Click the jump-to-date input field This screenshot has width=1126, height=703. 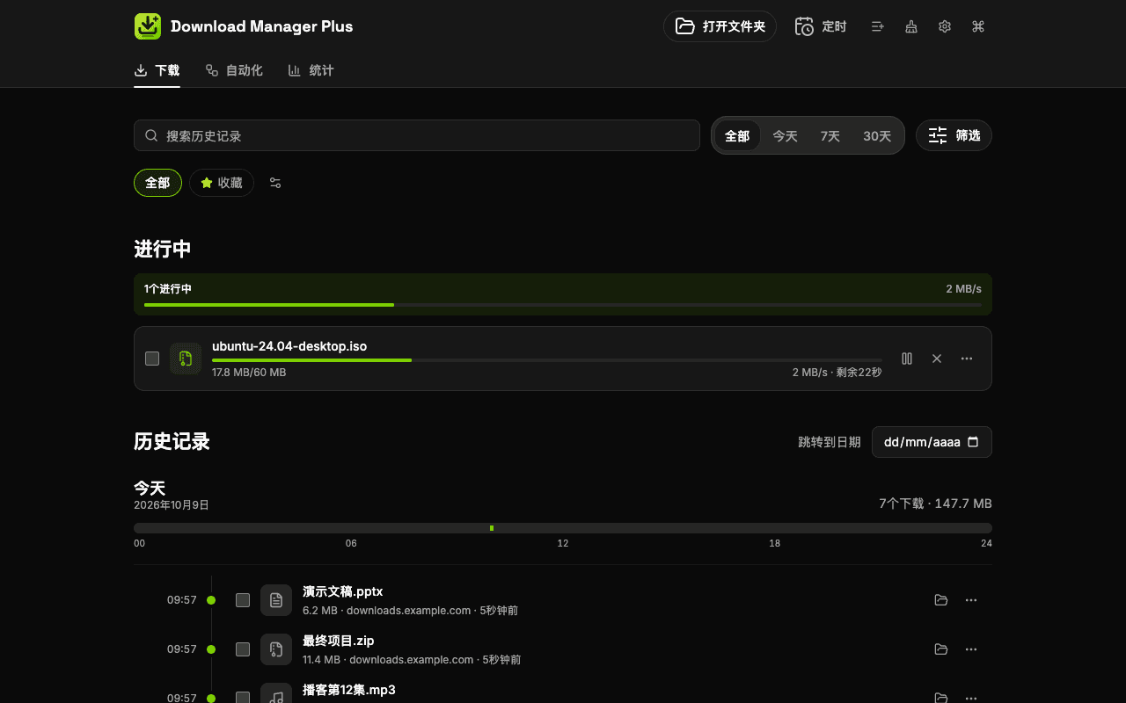932,442
